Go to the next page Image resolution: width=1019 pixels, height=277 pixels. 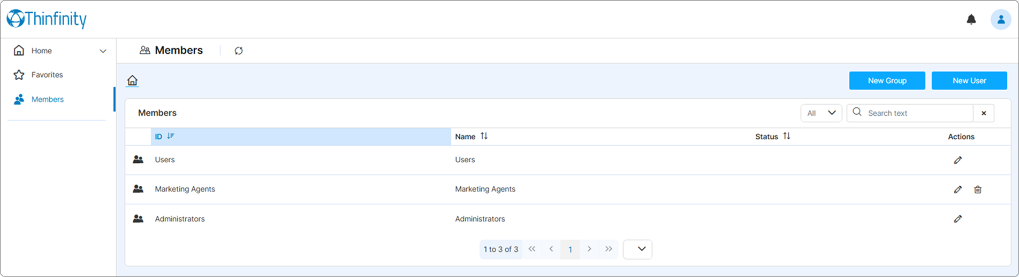589,249
